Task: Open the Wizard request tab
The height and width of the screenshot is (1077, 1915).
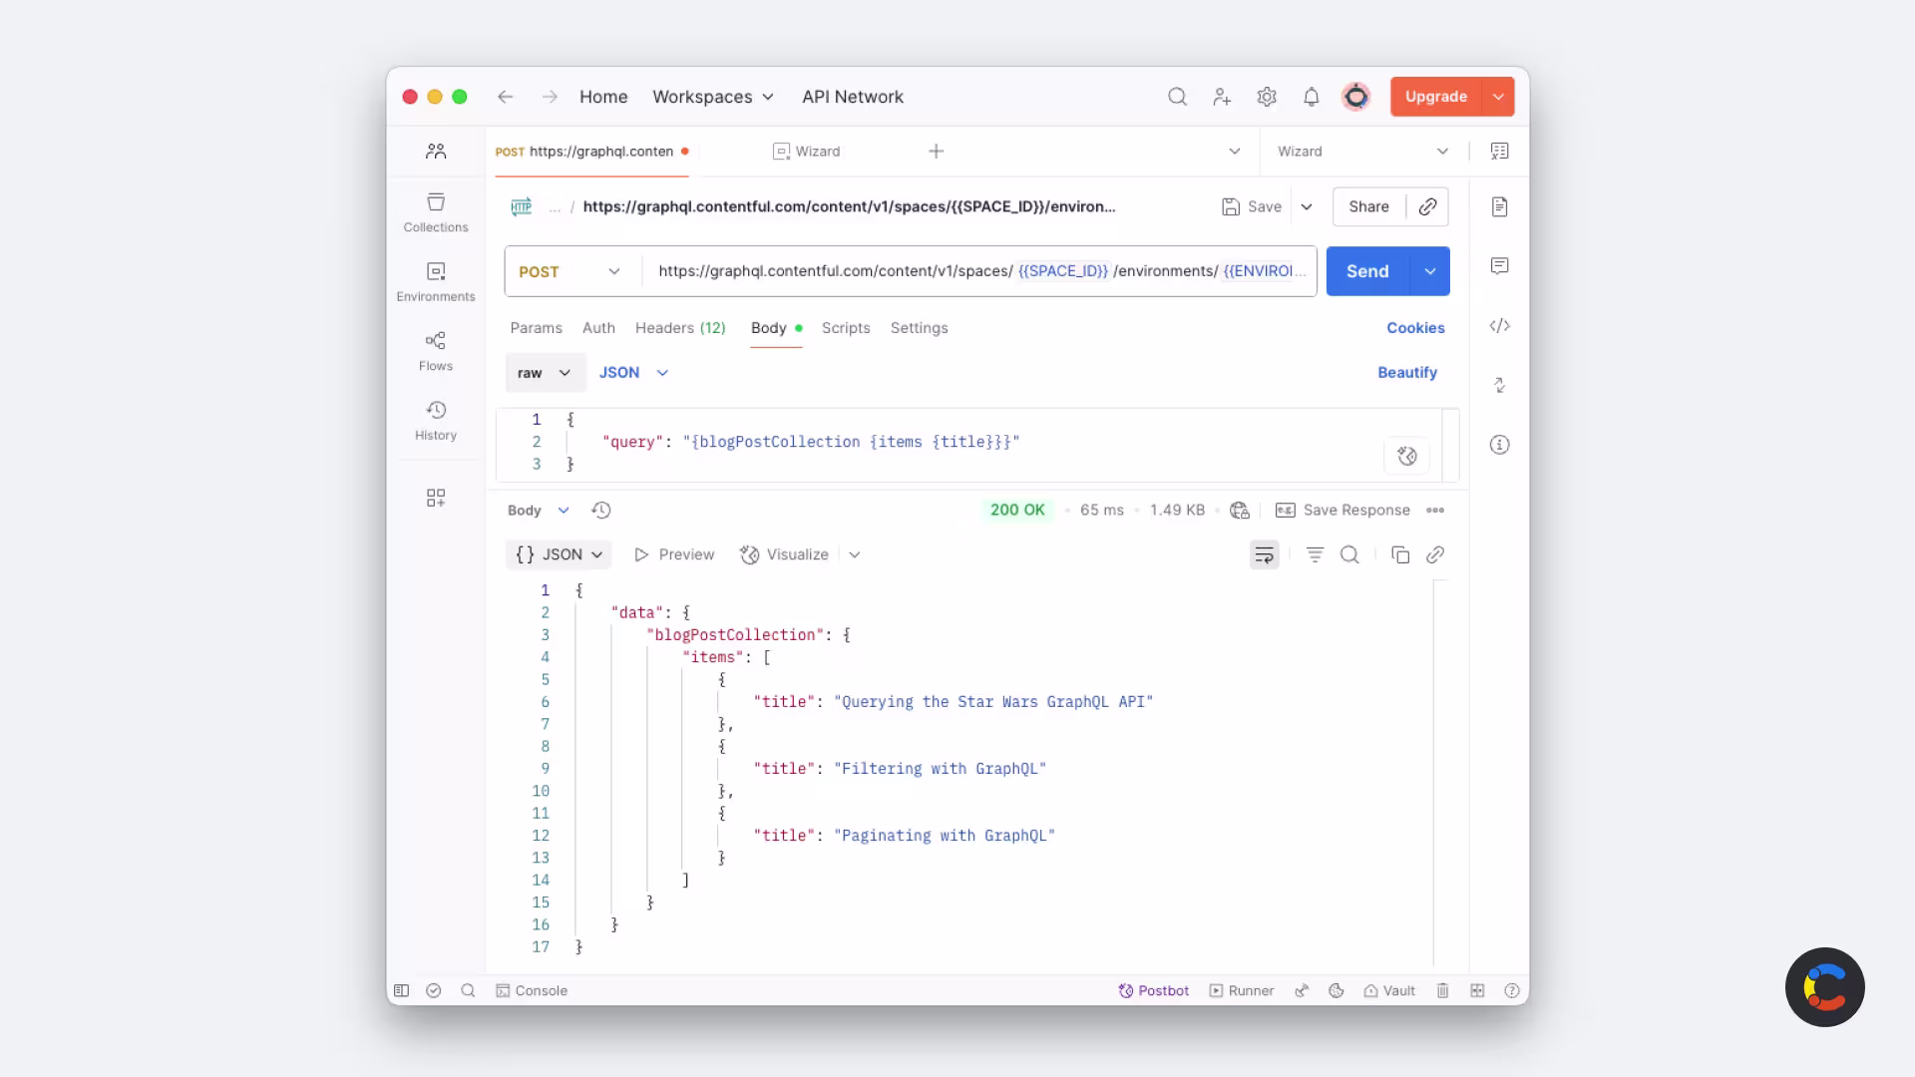Action: [807, 152]
